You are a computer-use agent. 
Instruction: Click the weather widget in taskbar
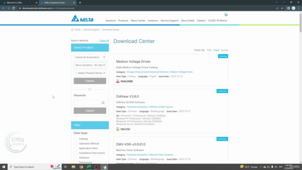pyautogui.click(x=249, y=167)
